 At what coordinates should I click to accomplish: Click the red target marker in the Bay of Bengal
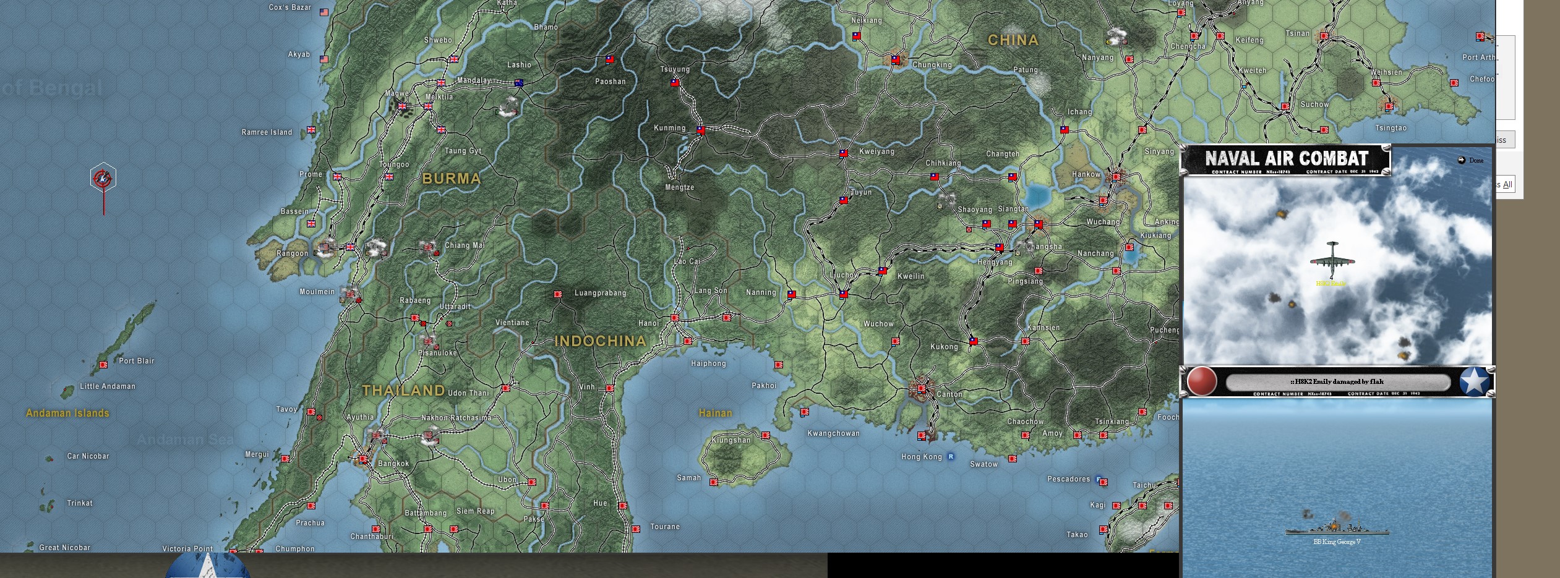pyautogui.click(x=103, y=178)
